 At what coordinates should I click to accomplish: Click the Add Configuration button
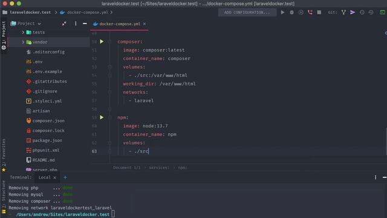[247, 12]
